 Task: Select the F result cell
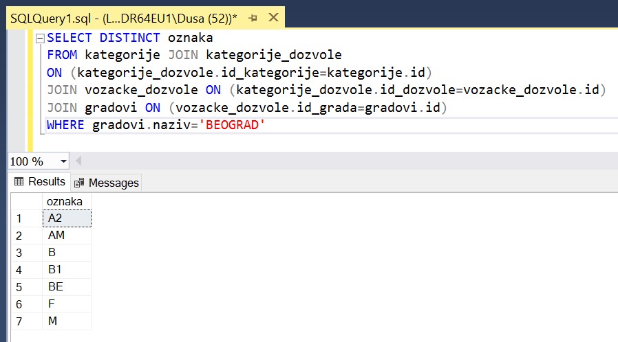(x=66, y=304)
